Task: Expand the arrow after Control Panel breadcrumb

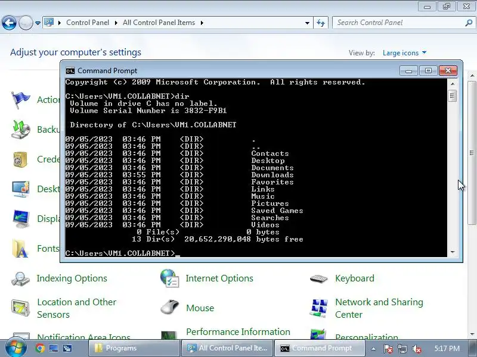Action: [x=116, y=23]
